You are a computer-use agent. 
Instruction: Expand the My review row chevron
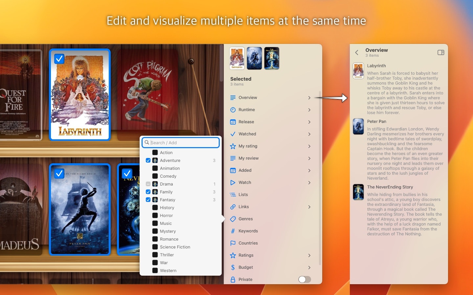pyautogui.click(x=309, y=158)
